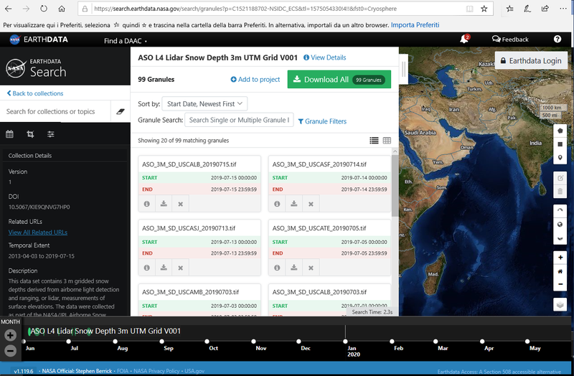Click the granule list scrollbar
Screen dimensions: 574x376
click(x=395, y=185)
